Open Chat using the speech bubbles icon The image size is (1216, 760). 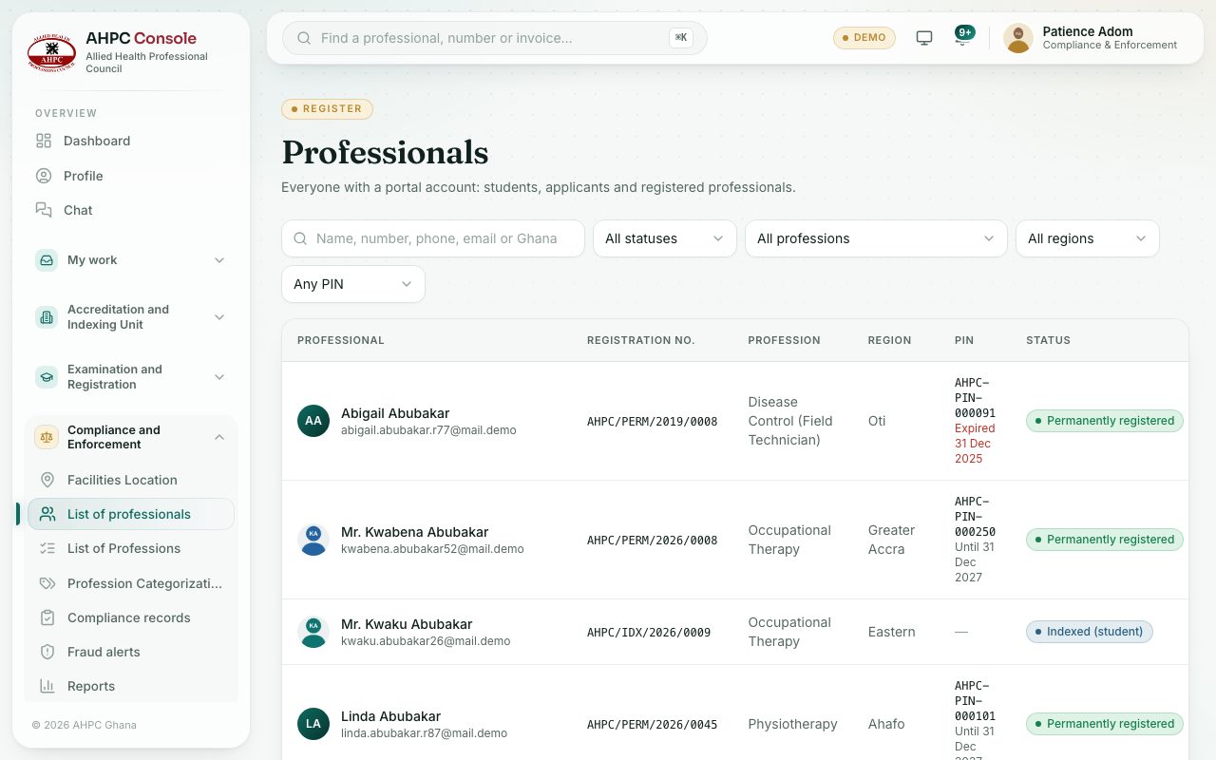(x=44, y=210)
